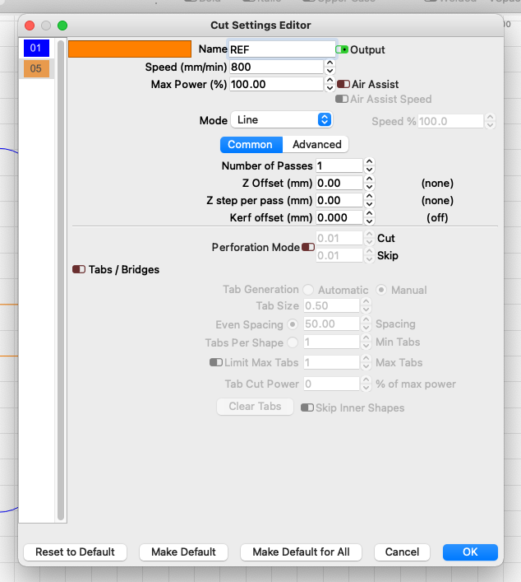Decrease Max Power with its down arrow
The image size is (521, 582).
pos(330,88)
